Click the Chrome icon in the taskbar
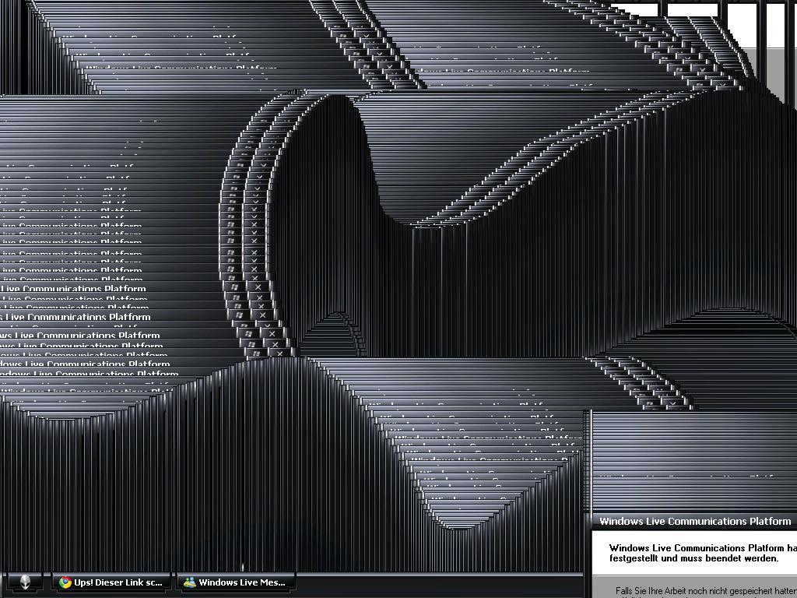Screen dimensions: 797x598 tap(66, 582)
